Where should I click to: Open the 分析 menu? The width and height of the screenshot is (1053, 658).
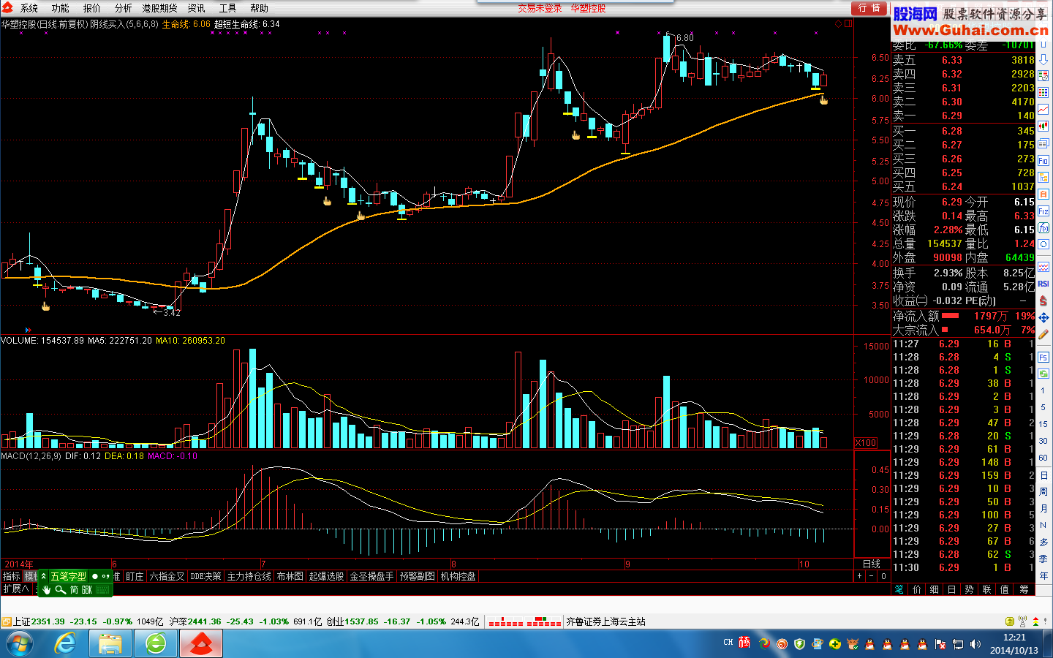click(124, 8)
